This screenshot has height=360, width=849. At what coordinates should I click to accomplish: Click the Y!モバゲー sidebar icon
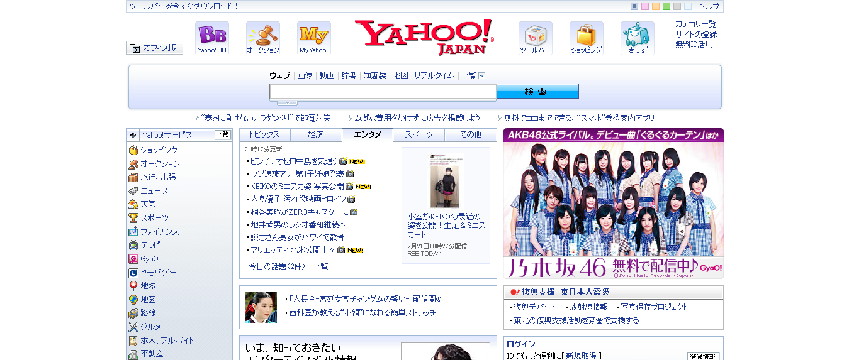click(133, 273)
